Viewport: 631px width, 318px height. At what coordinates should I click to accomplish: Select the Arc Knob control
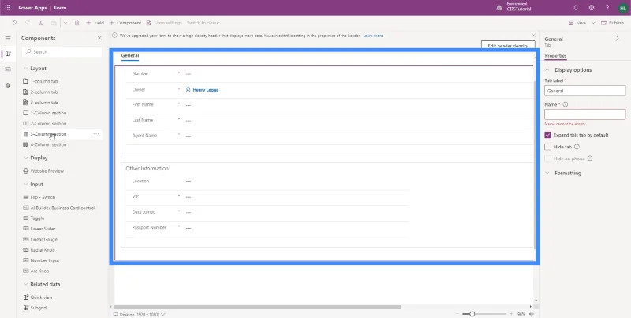36,271
